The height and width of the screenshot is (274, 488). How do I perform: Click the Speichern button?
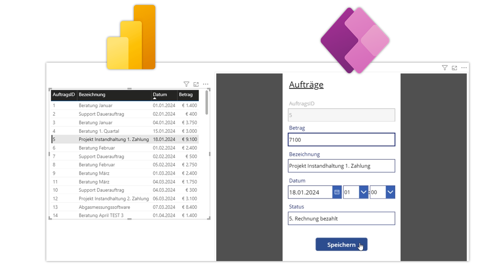341,245
